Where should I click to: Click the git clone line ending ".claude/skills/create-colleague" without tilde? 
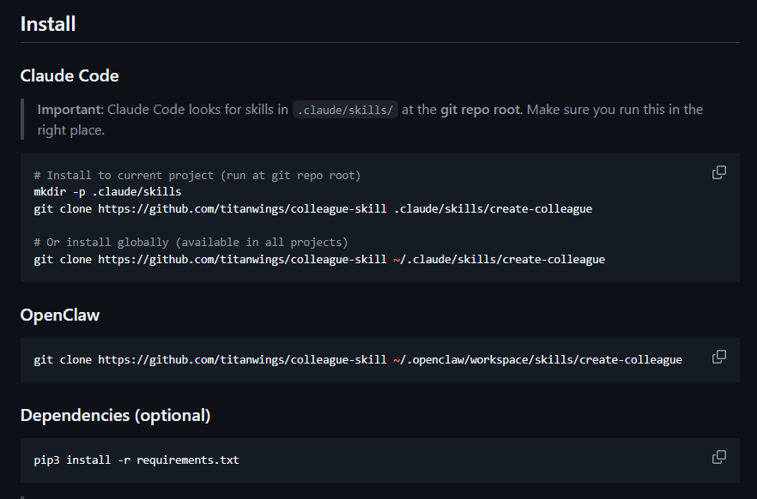point(312,208)
